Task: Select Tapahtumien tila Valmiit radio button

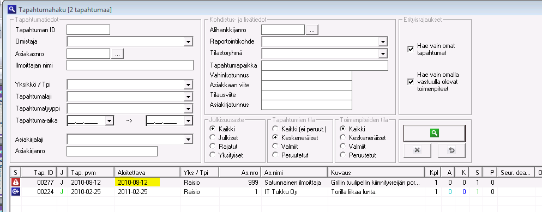Action: pyautogui.click(x=275, y=146)
